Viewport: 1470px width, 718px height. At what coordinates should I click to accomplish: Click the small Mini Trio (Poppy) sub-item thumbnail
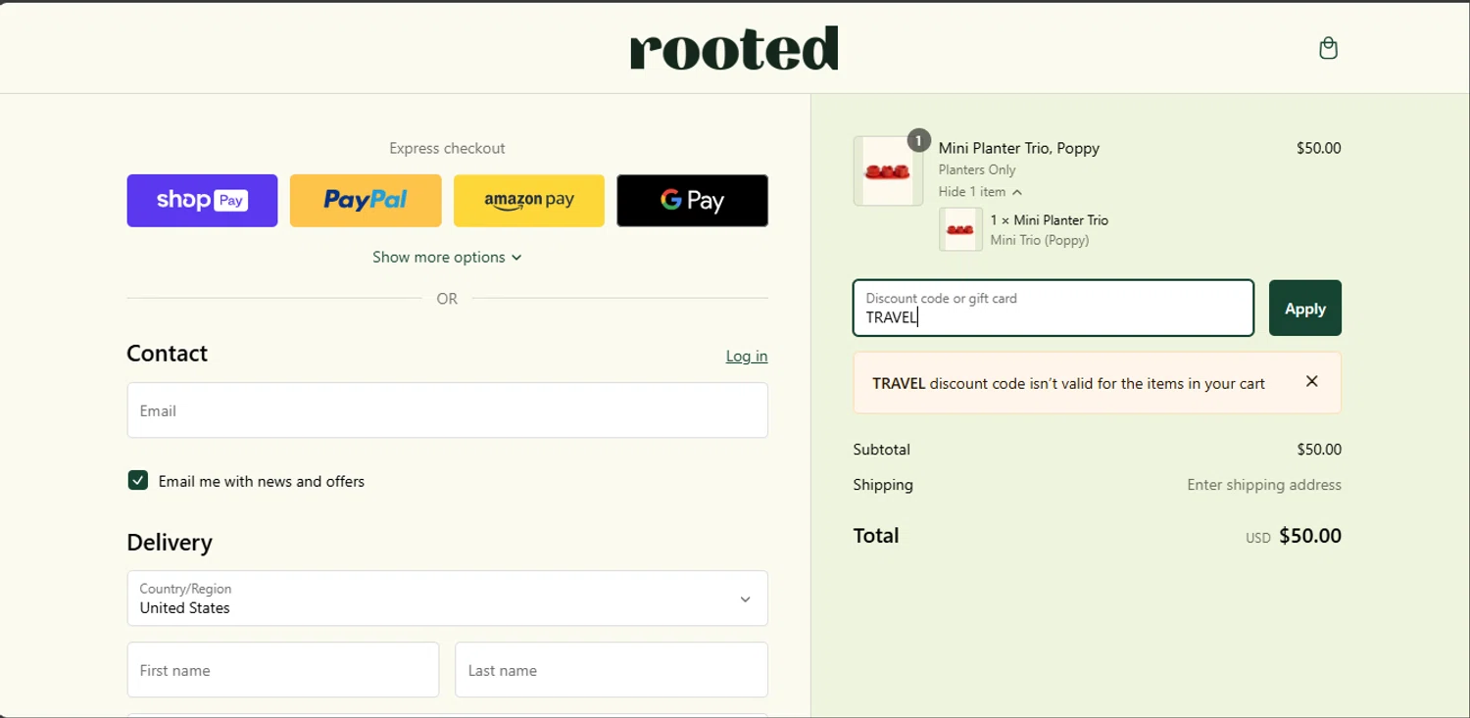[960, 229]
